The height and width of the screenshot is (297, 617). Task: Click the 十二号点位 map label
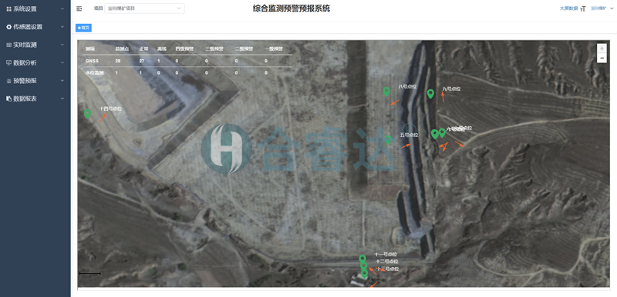click(387, 262)
